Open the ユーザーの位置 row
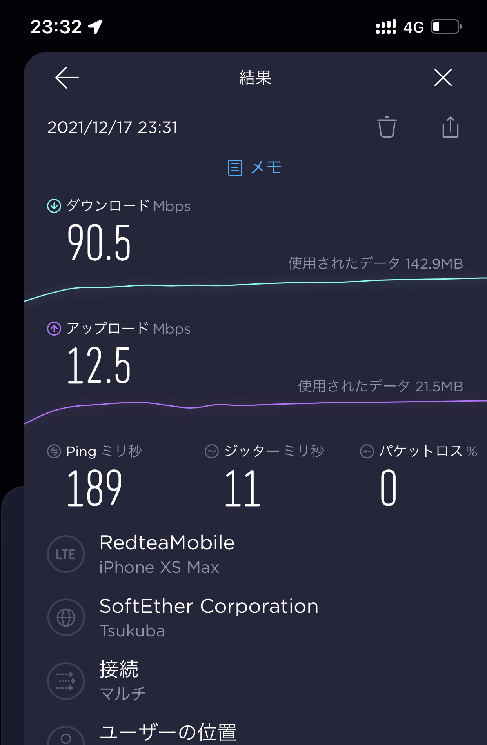Screen dimensions: 487x745 [x=168, y=732]
